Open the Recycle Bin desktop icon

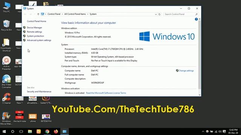tap(6, 25)
